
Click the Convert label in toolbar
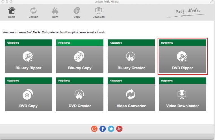33,17
